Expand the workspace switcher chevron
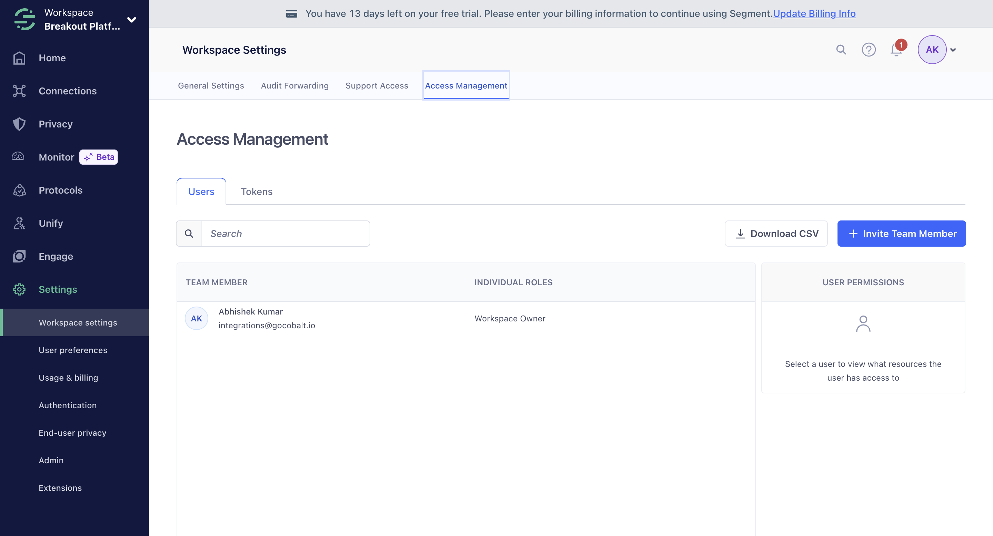The height and width of the screenshot is (536, 993). point(132,20)
